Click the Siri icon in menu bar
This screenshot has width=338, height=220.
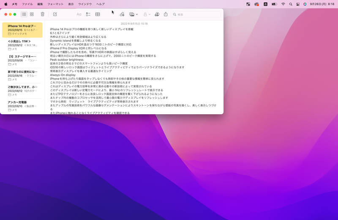click(x=305, y=4)
